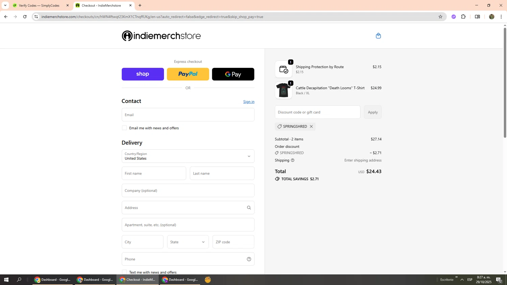Viewport: 507px width, 285px height.
Task: Open the Country/Region dropdown
Action: [188, 156]
